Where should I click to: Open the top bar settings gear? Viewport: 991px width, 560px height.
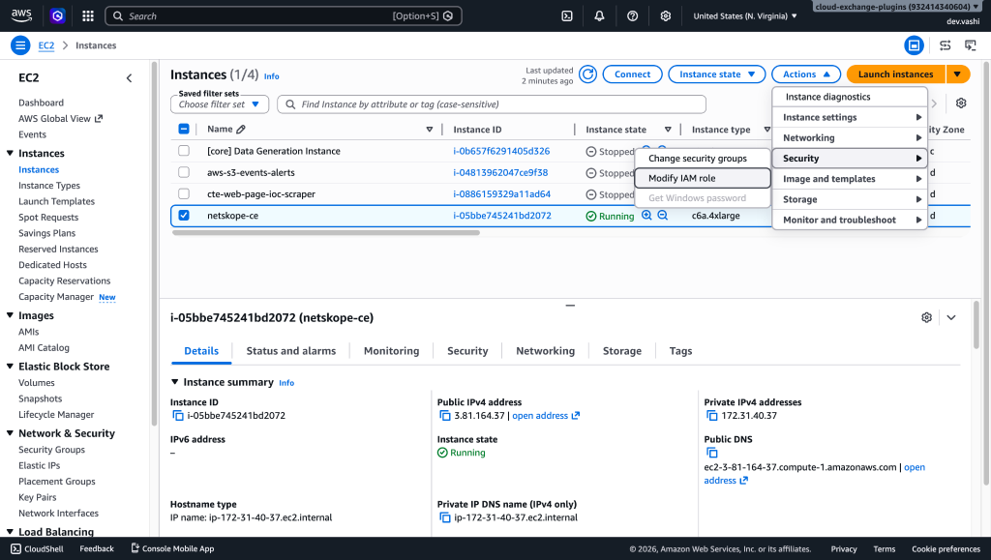665,15
